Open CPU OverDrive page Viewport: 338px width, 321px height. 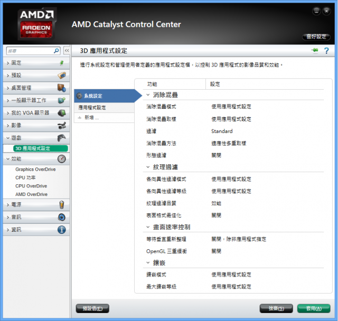click(31, 186)
